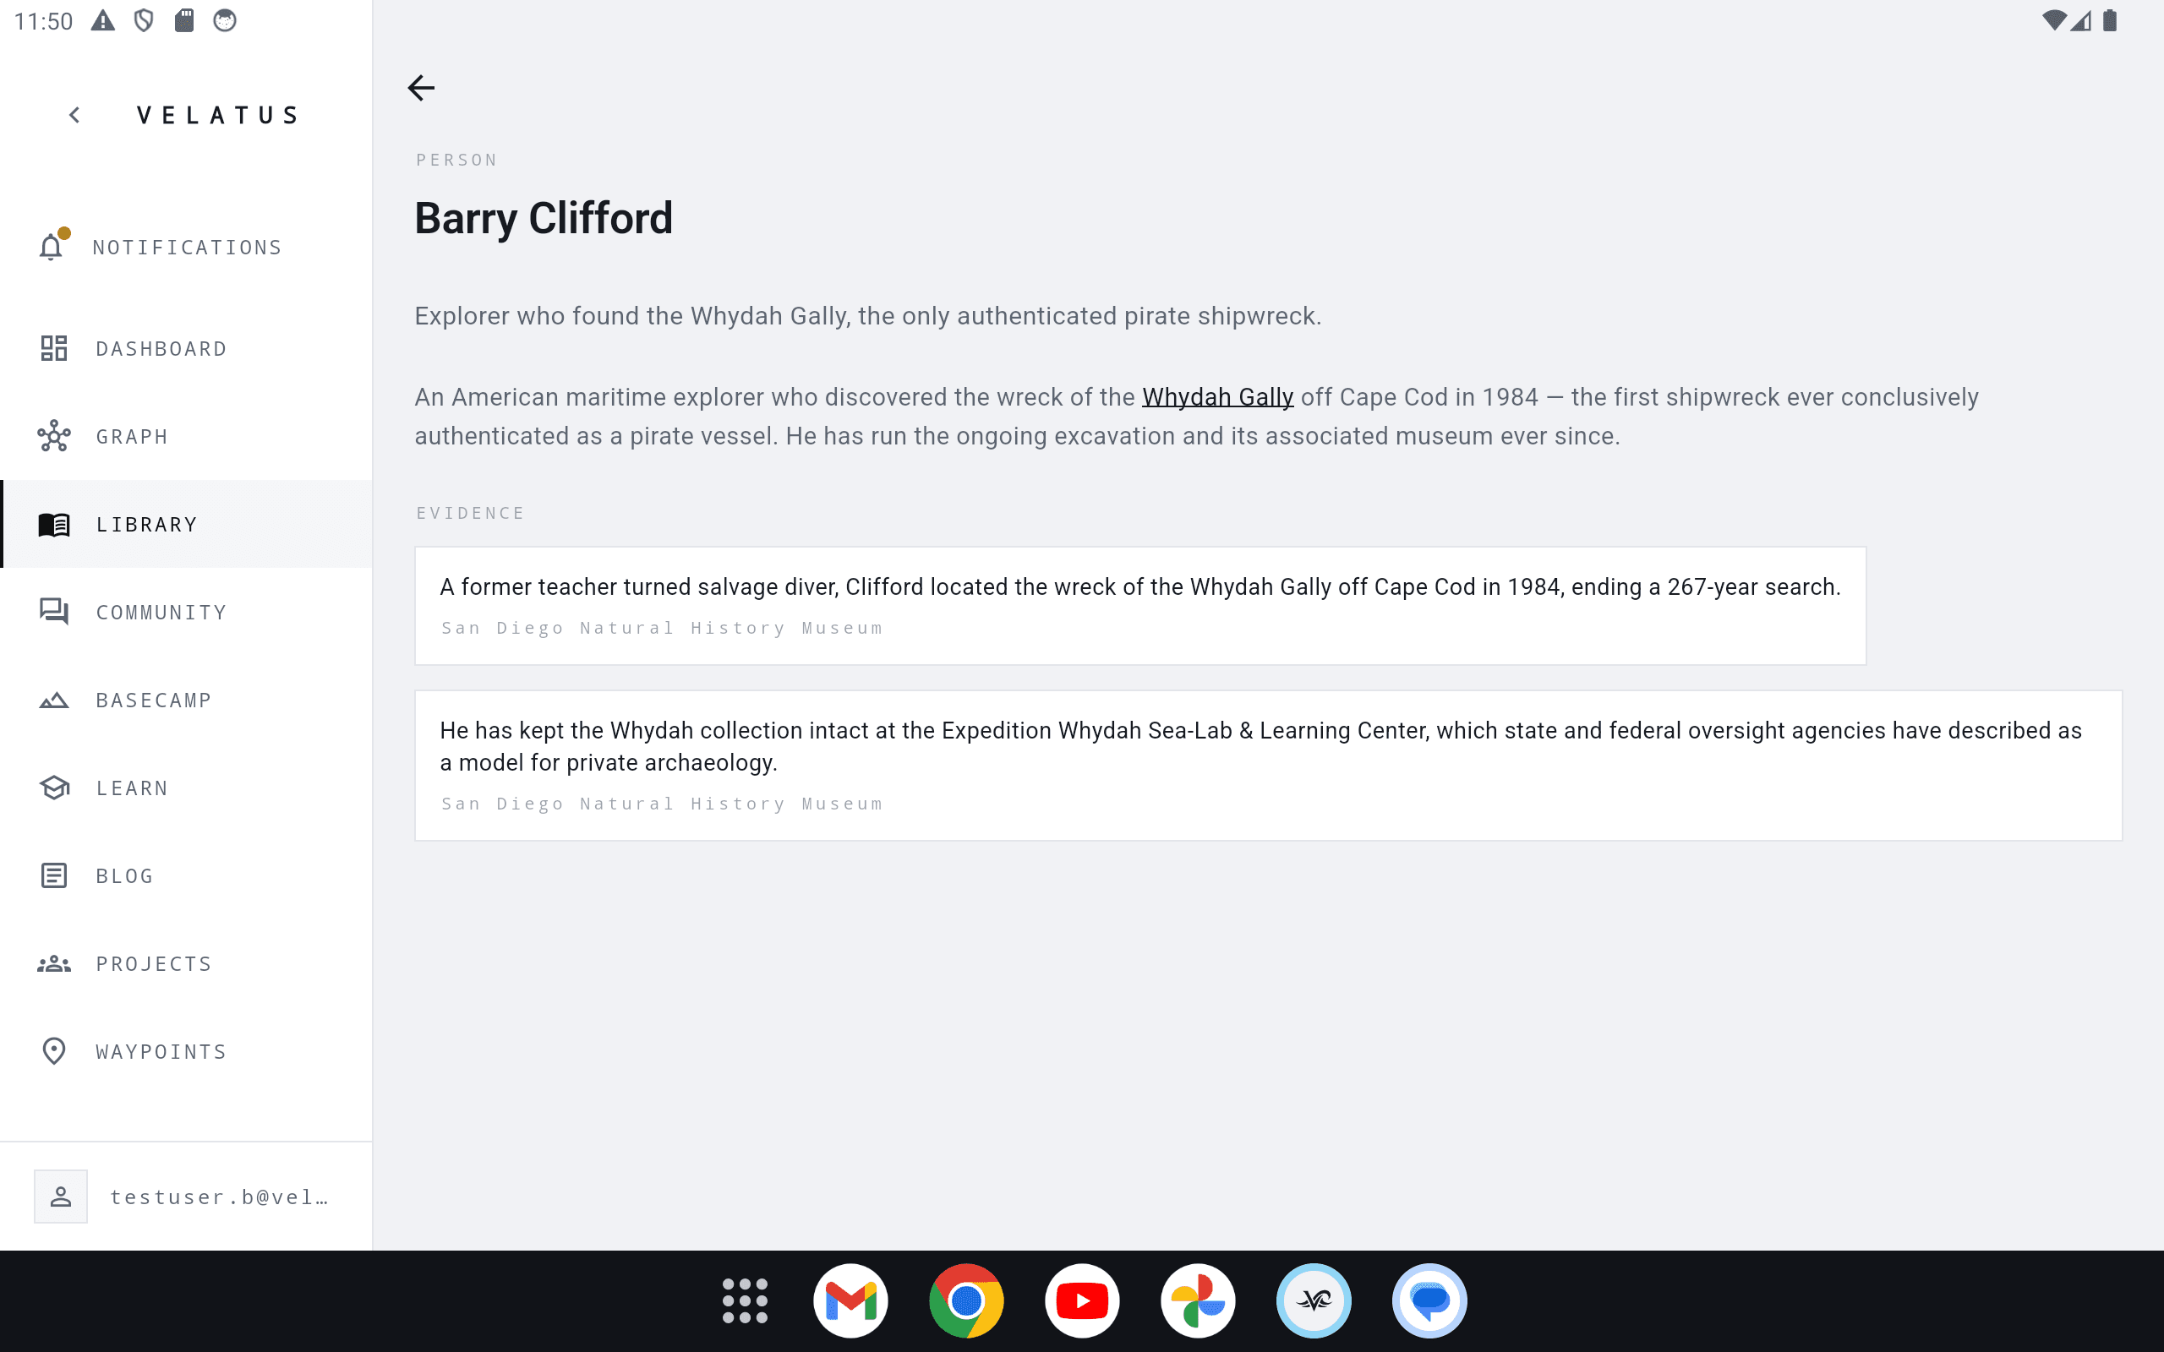
Task: Launch Velatus app icon in taskbar
Action: click(1314, 1300)
